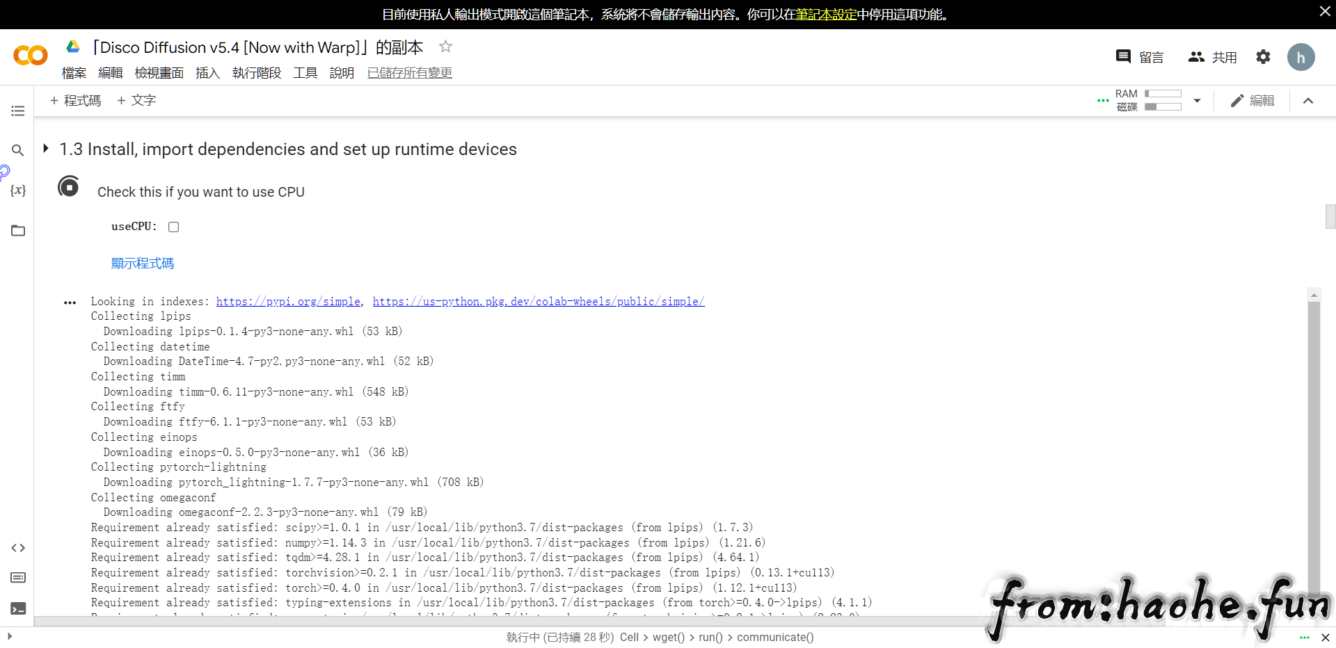This screenshot has width=1336, height=648.
Task: Click the 顯示程式碼 show code link
Action: point(143,264)
